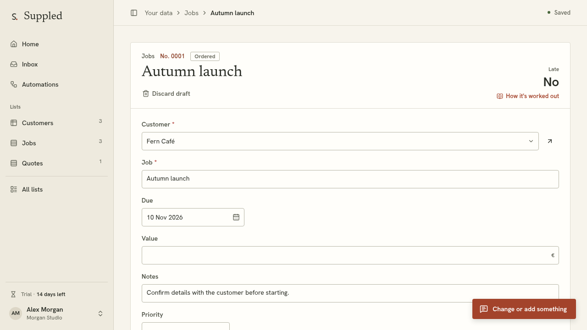
Task: Navigate to Your data breadcrumb
Action: point(159,13)
